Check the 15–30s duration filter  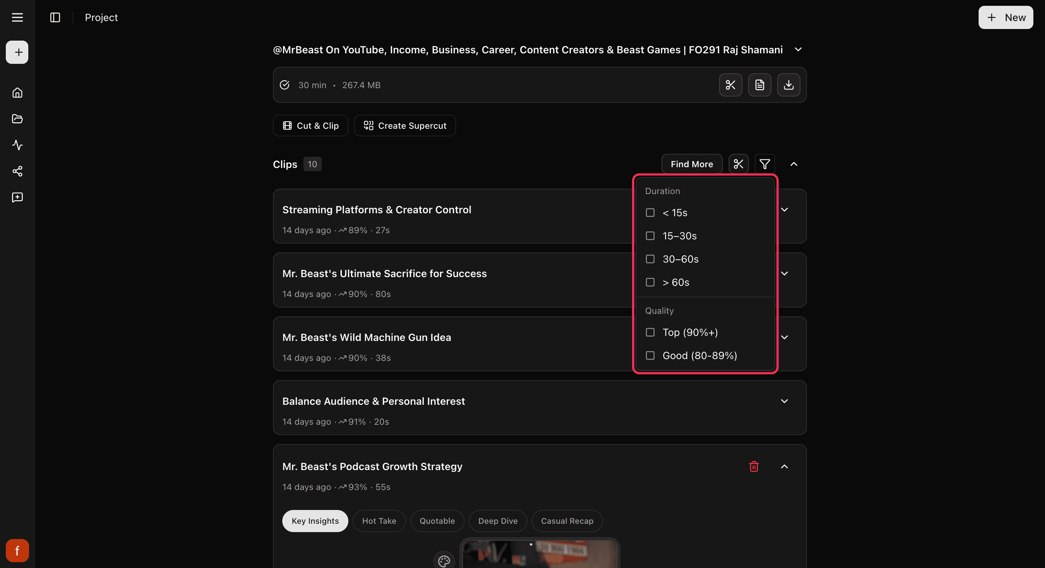tap(650, 236)
